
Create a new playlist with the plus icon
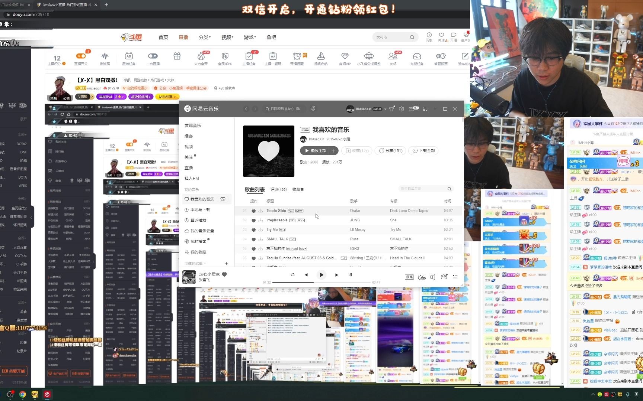(x=226, y=264)
